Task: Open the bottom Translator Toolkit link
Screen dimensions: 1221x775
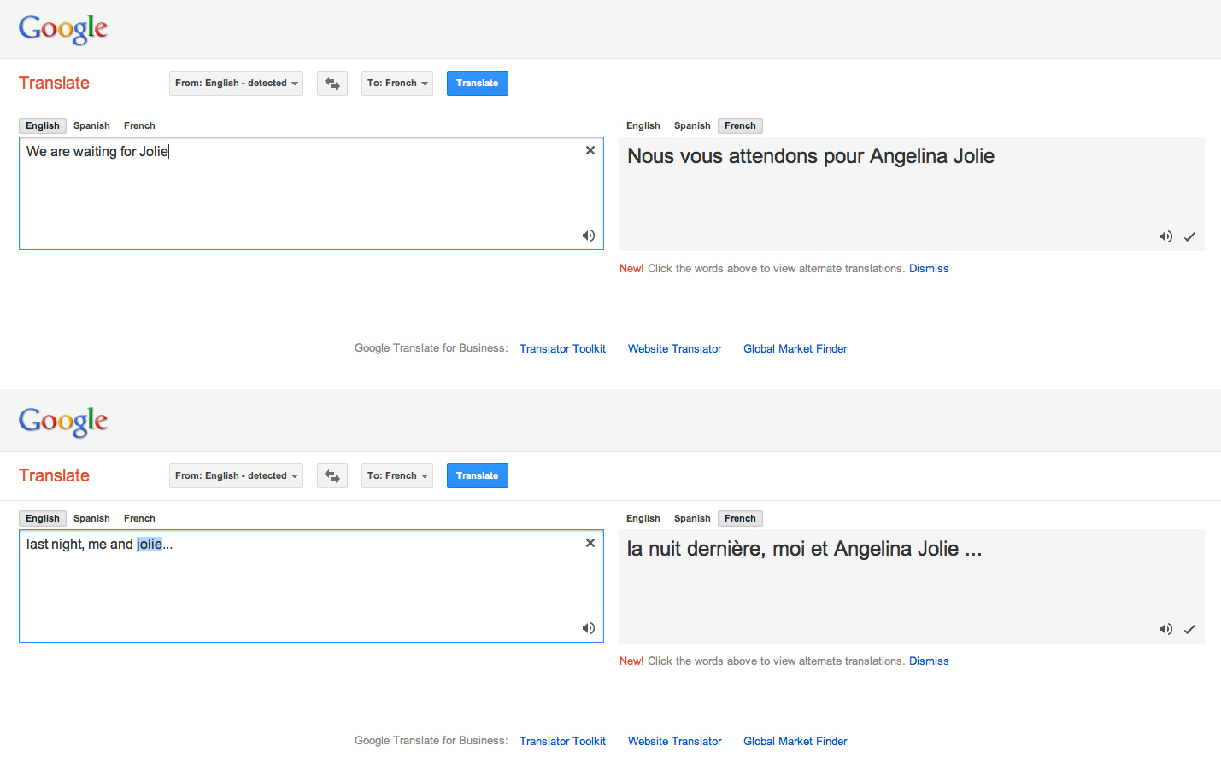Action: pyautogui.click(x=562, y=741)
